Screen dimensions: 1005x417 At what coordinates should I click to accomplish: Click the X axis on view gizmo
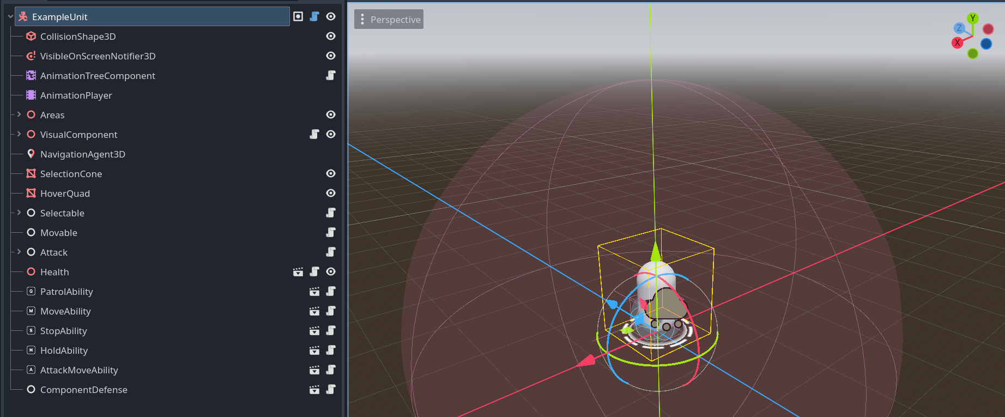click(x=958, y=43)
